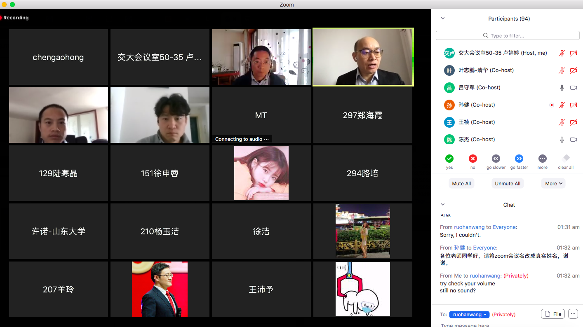The image size is (583, 327).
Task: Click the 'Unmute All' button
Action: 508,184
